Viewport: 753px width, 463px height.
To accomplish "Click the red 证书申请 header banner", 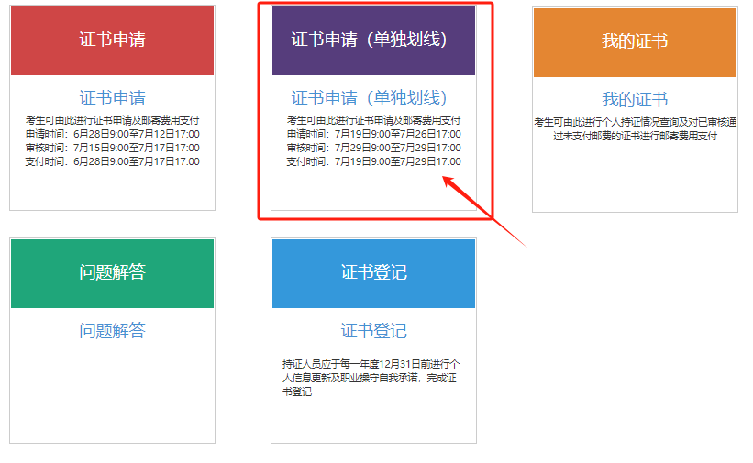I will 112,40.
